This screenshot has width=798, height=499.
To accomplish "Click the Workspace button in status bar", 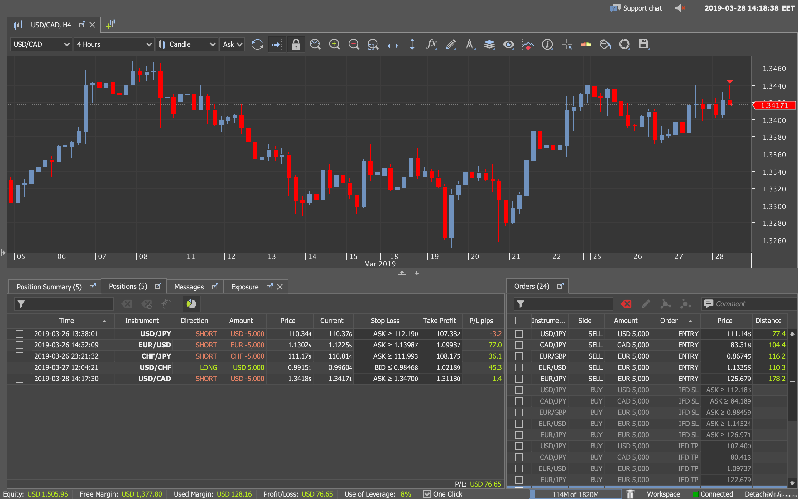I will 663,494.
